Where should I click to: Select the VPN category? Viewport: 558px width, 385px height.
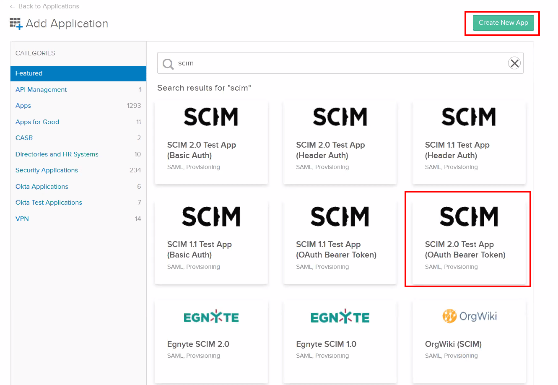tap(22, 219)
